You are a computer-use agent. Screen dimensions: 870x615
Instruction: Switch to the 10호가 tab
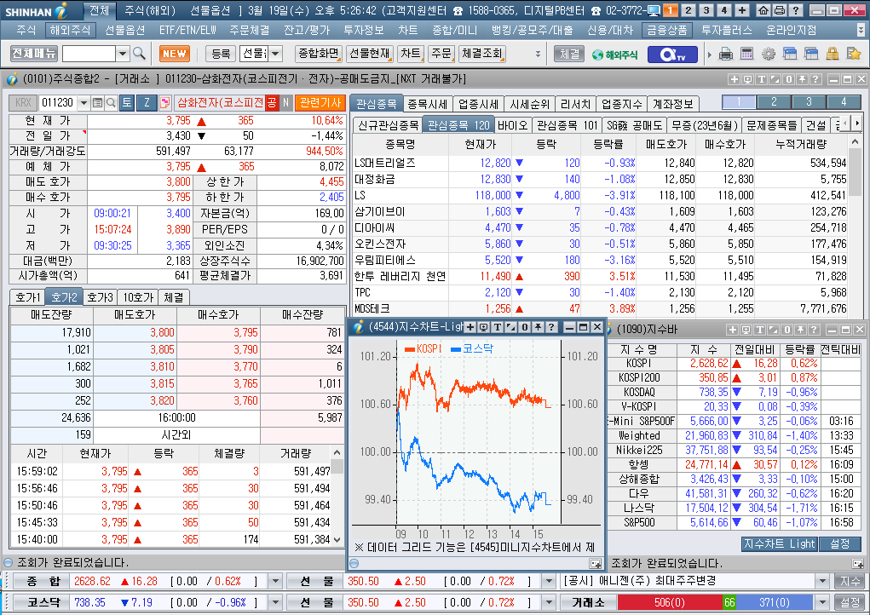tap(138, 297)
